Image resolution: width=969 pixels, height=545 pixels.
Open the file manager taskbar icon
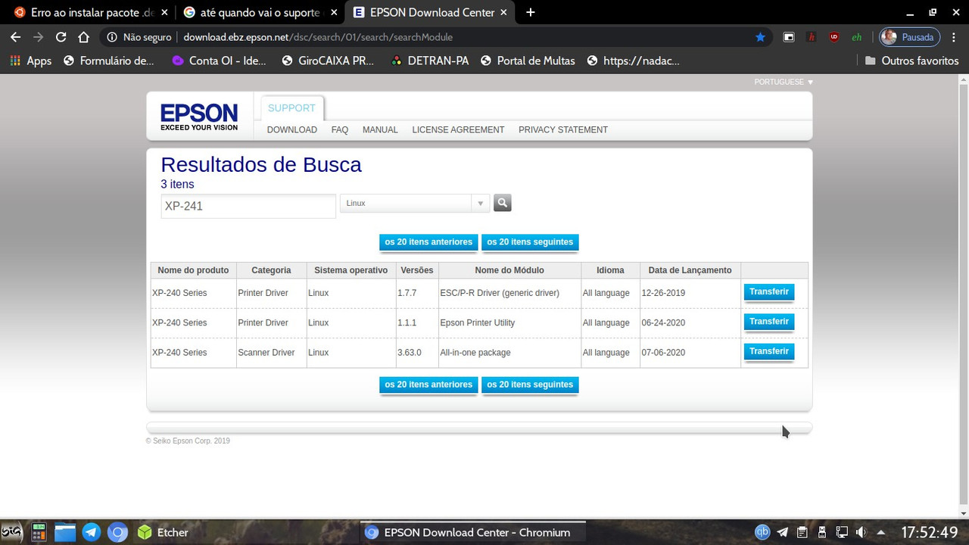click(65, 532)
